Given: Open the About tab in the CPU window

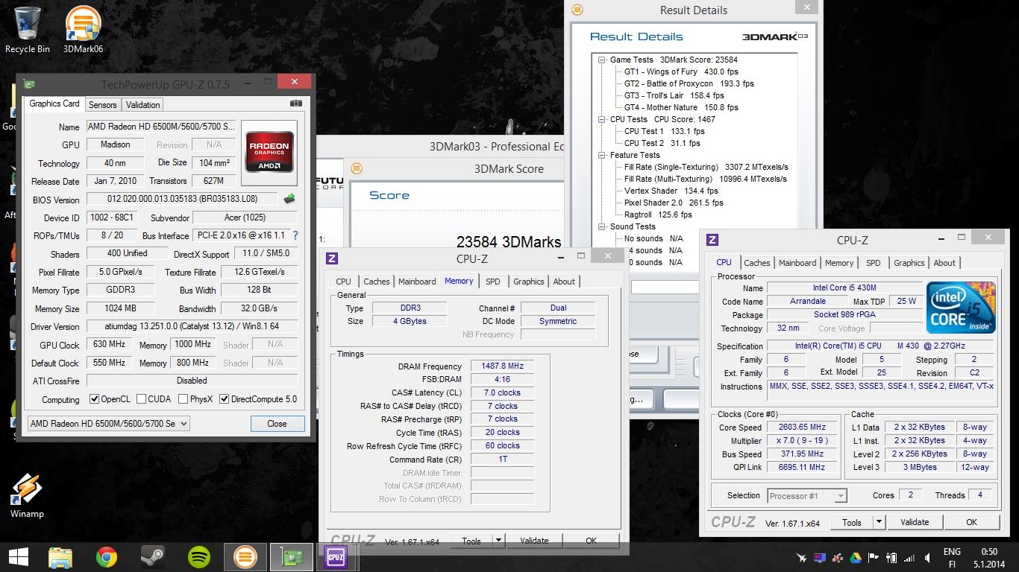Looking at the screenshot, I should (944, 263).
